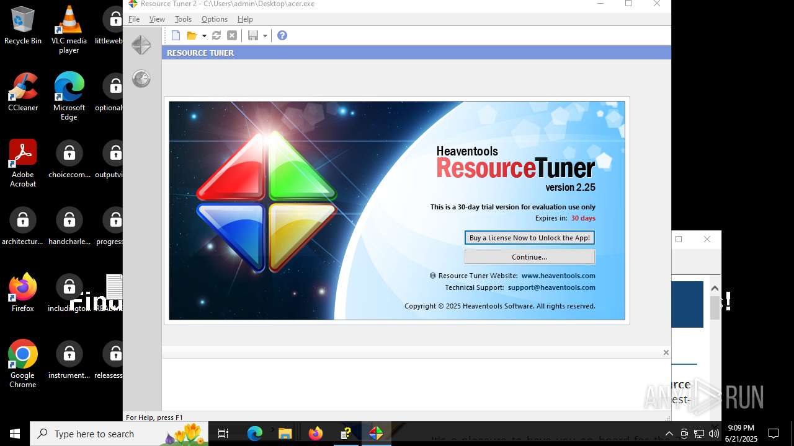
Task: Show hidden system tray icons
Action: [x=669, y=434]
